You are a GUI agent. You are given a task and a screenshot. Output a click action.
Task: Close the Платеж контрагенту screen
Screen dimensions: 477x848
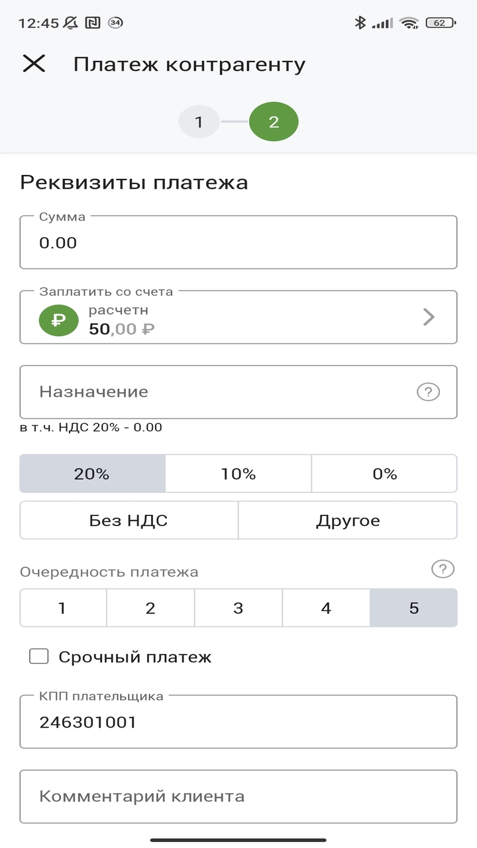[x=34, y=64]
